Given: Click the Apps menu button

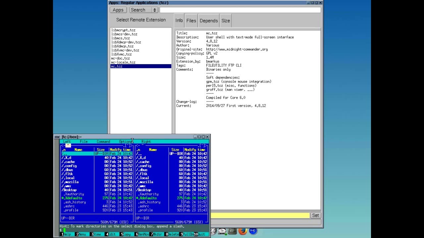Looking at the screenshot, I should tap(118, 10).
